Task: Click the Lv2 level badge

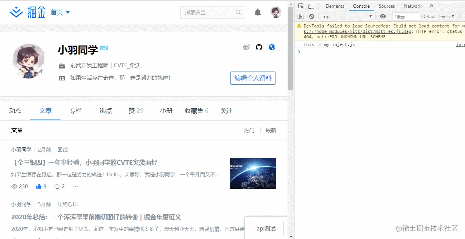Action: [x=104, y=48]
